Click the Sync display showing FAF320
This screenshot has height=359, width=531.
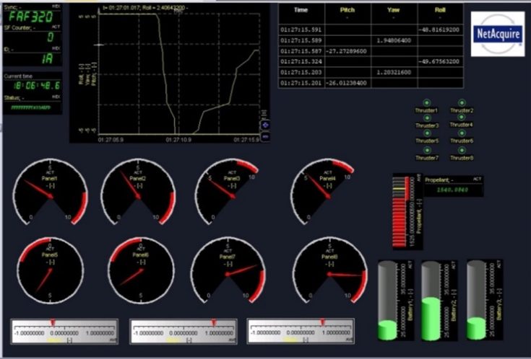point(31,17)
